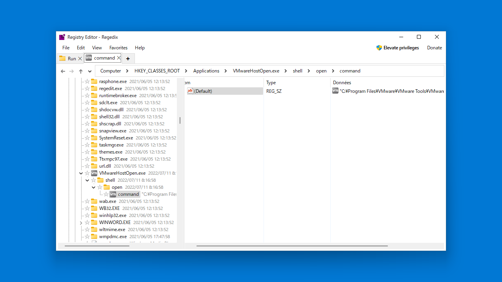Select the SystemReset.exe tree entry
Image resolution: width=502 pixels, height=282 pixels.
(116, 138)
